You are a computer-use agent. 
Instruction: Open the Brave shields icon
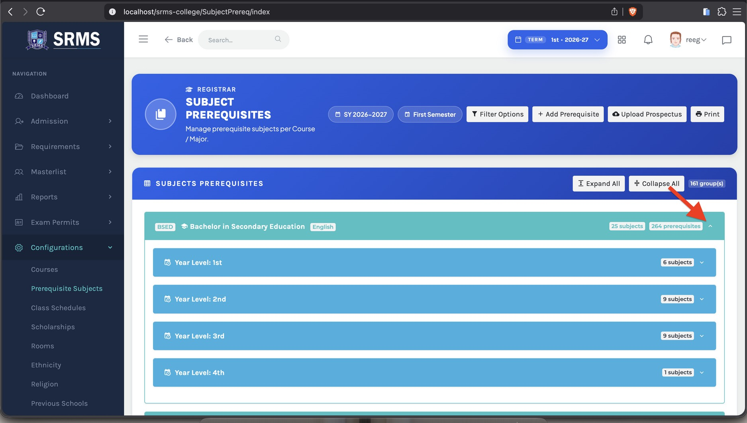click(632, 12)
